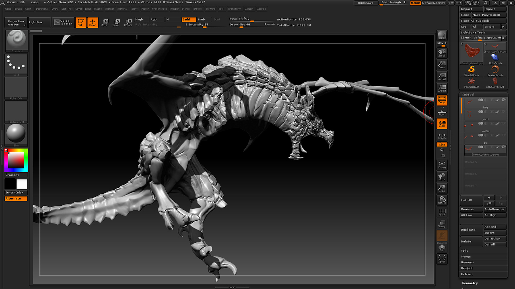Open the Lightbox Tools list
The width and height of the screenshot is (515, 289).
(483, 33)
